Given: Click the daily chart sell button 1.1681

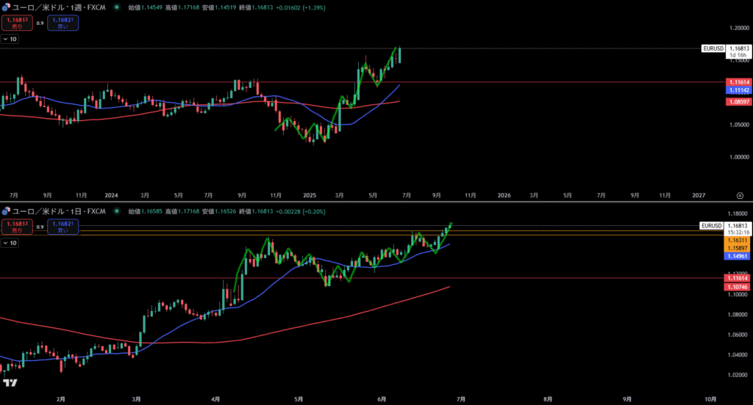Looking at the screenshot, I should 17,226.
